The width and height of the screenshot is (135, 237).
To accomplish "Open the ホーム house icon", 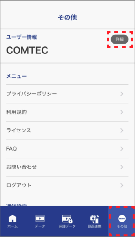I will coord(12,219).
